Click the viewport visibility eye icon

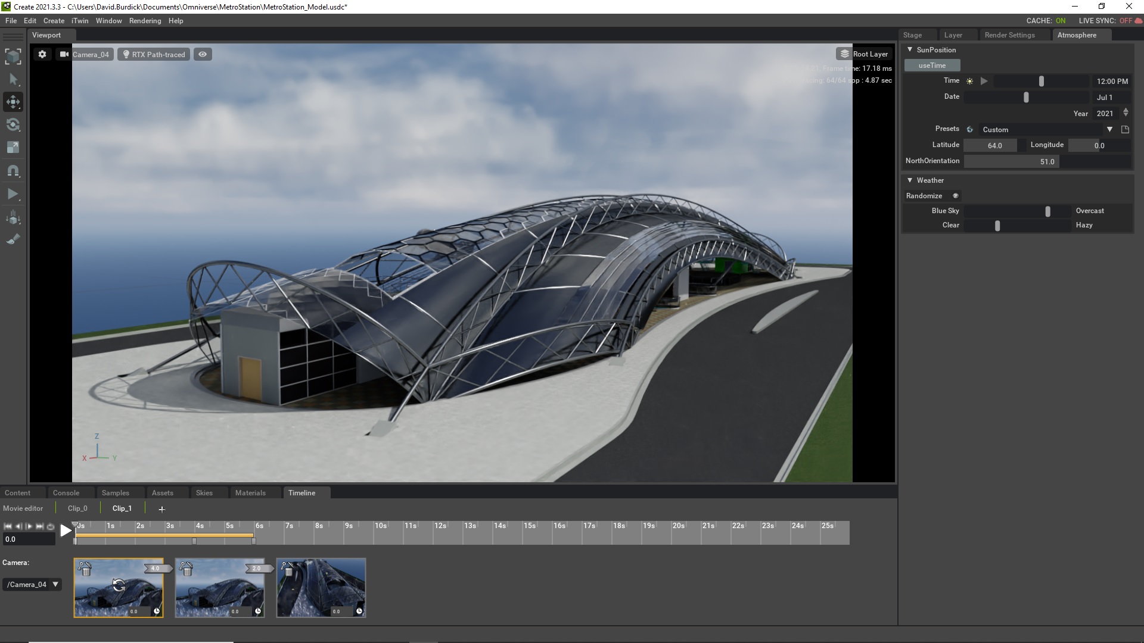pos(203,54)
